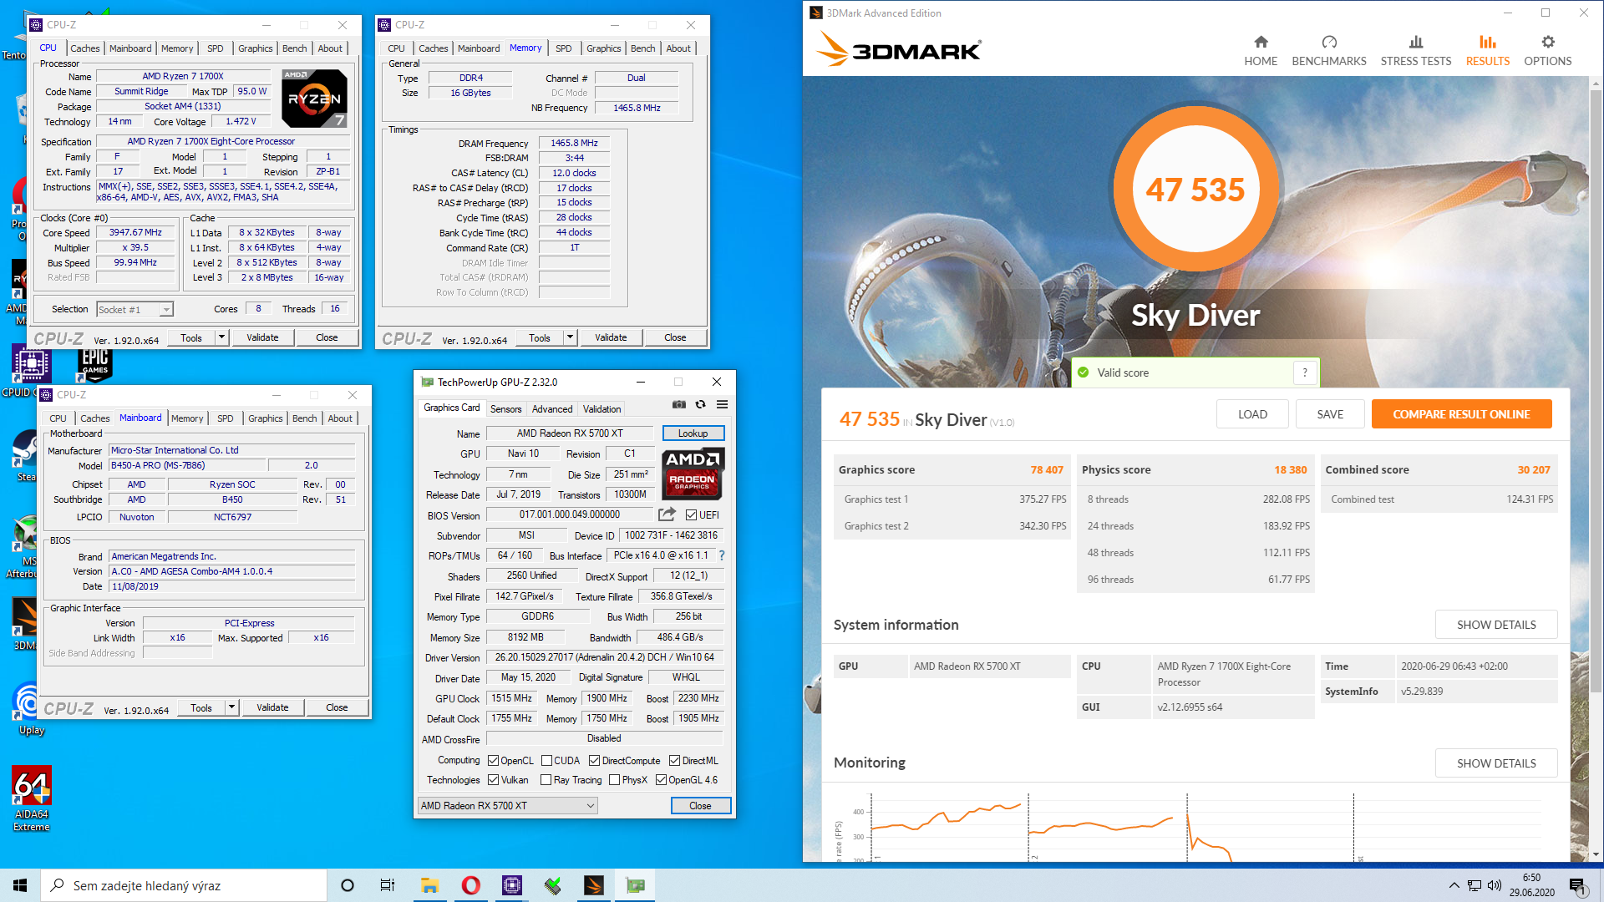
Task: Click the volume icon in system tray
Action: tap(1495, 885)
